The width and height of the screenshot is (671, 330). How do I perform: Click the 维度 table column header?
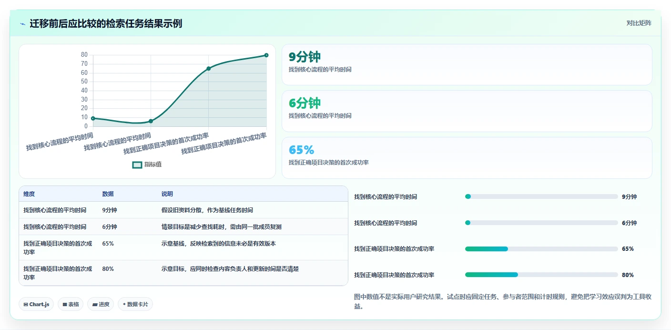(29, 194)
